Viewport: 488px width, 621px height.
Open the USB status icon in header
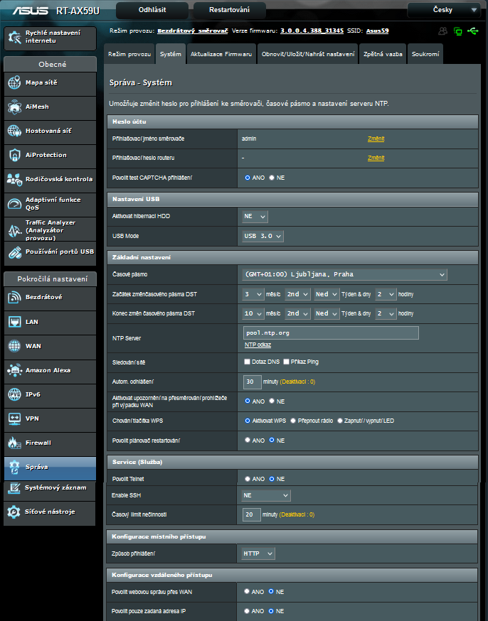pos(474,31)
